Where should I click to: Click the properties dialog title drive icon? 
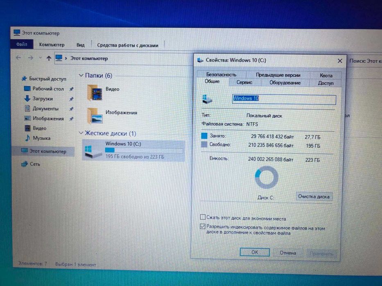point(200,60)
